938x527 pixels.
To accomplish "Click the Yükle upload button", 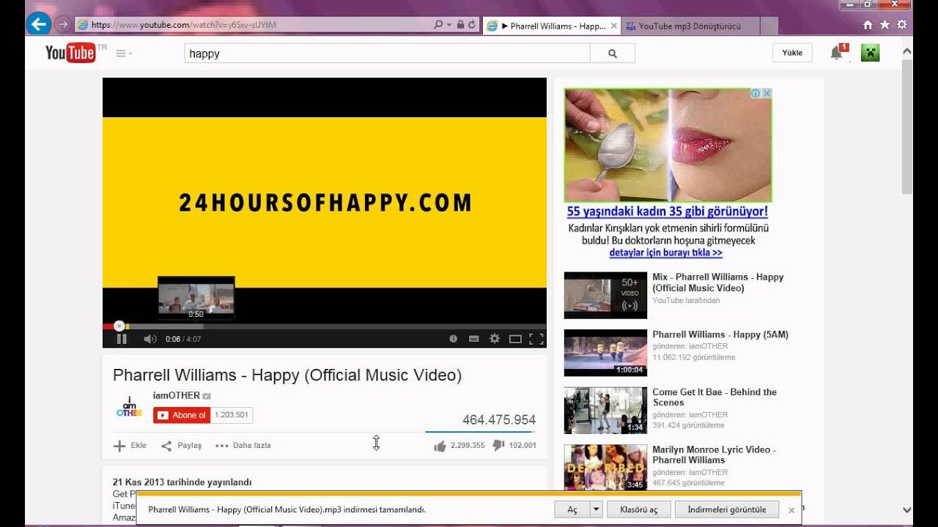I will [x=792, y=53].
